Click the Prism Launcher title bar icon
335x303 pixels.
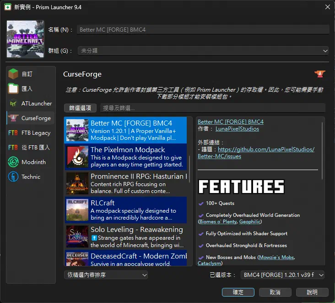pos(8,7)
